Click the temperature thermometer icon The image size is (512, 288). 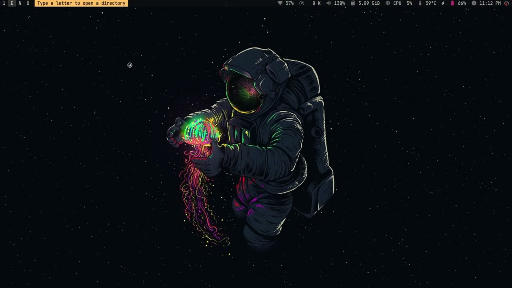pos(420,3)
